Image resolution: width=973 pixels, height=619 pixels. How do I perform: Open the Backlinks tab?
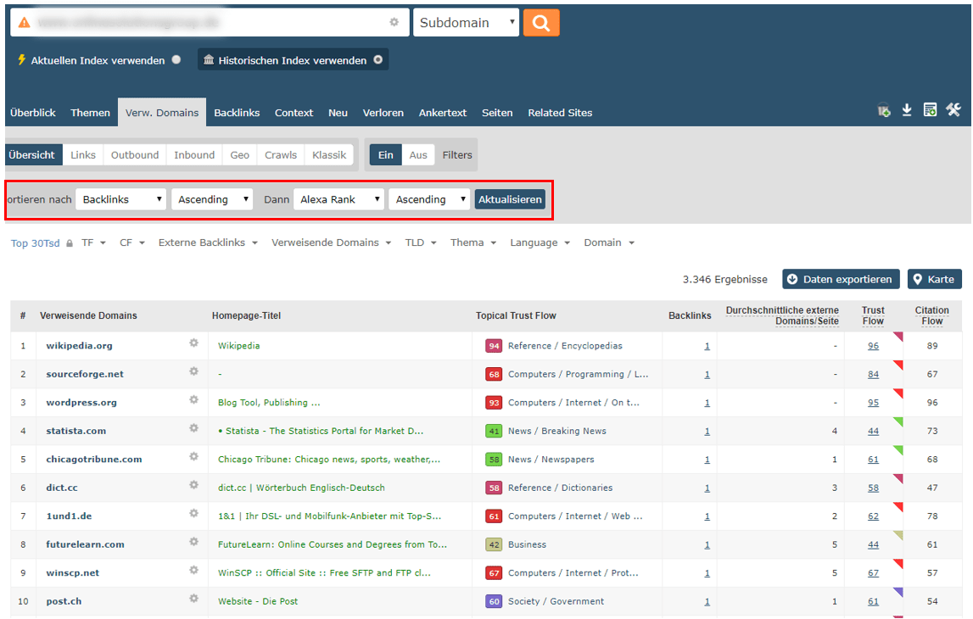[x=237, y=113]
